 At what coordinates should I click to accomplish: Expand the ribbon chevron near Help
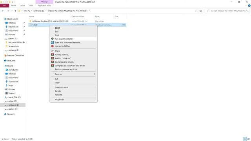(x=246, y=5)
